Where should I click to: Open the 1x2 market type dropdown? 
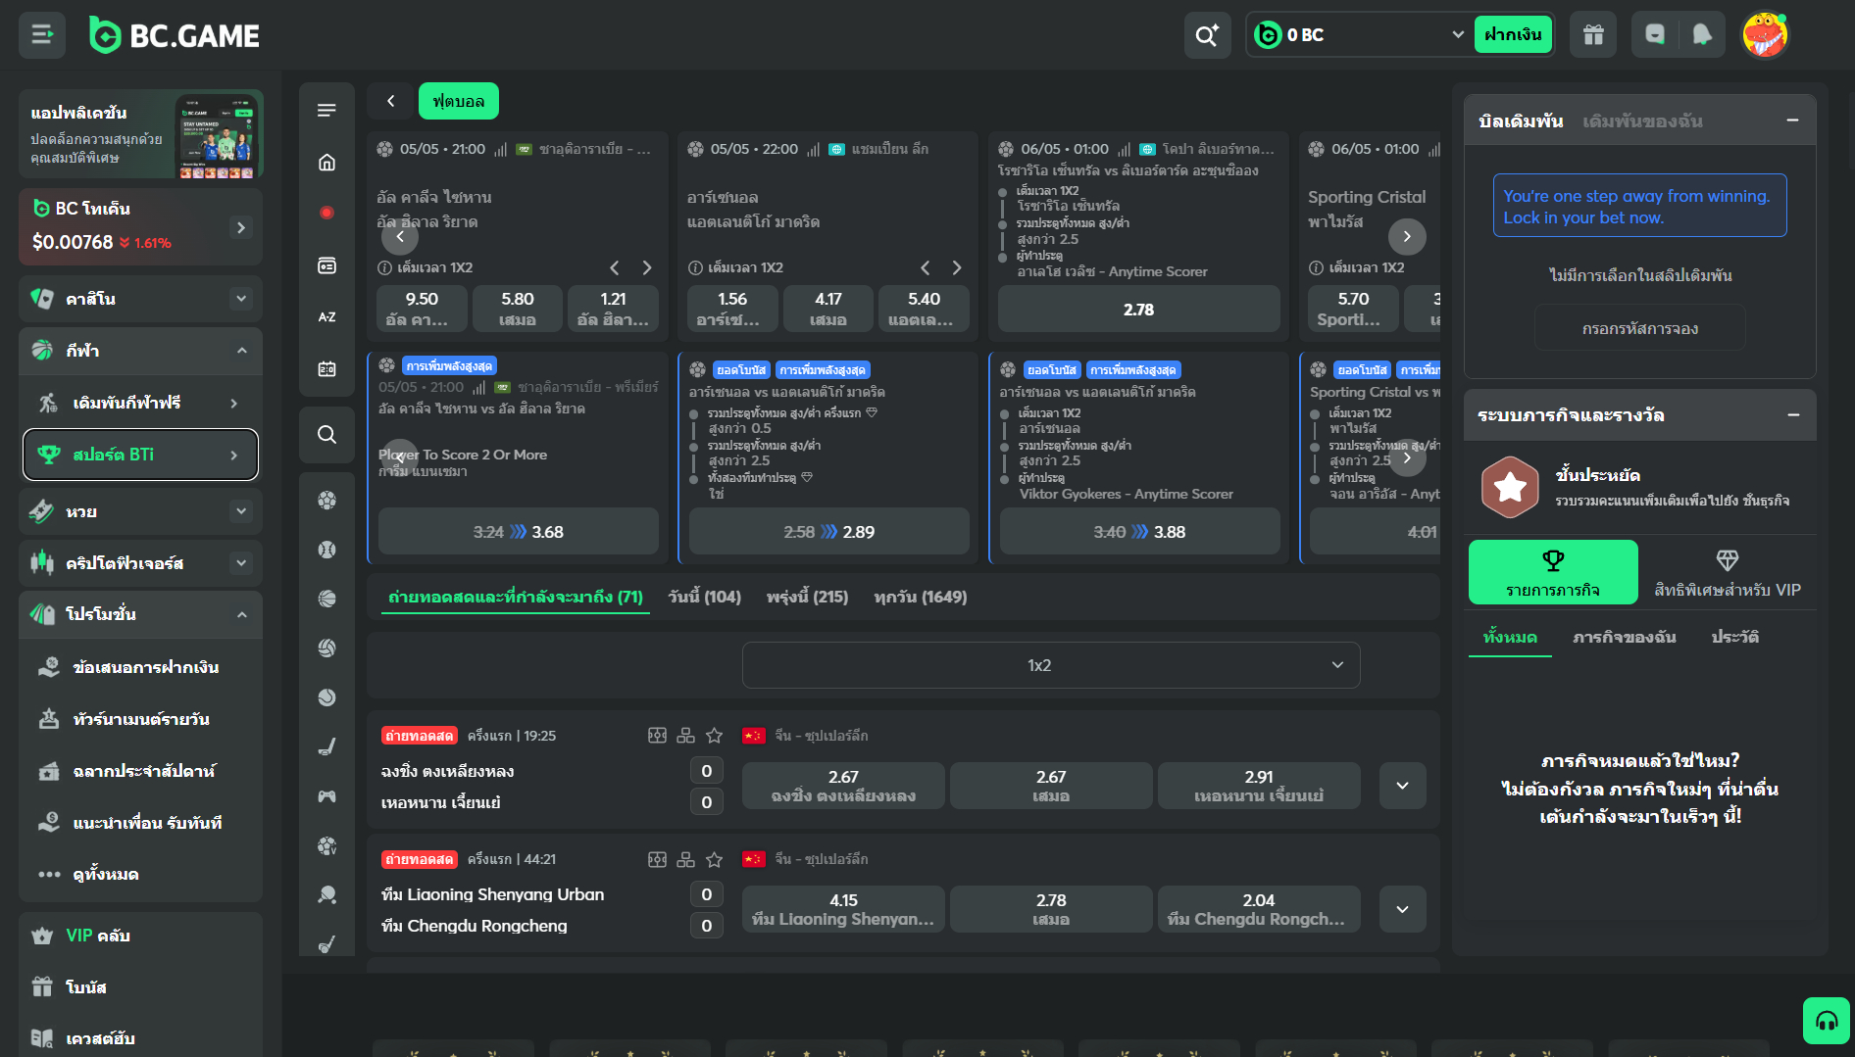click(1051, 665)
